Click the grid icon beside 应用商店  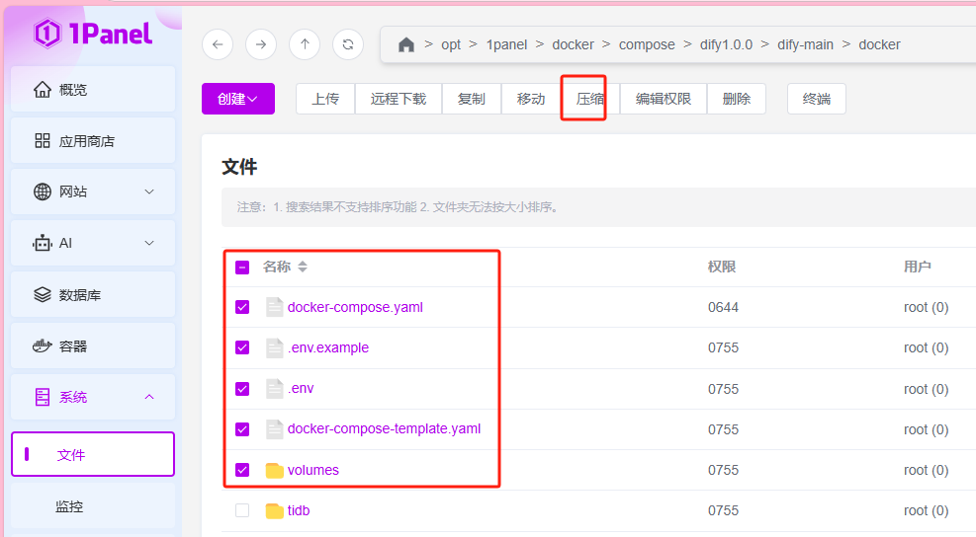[43, 141]
